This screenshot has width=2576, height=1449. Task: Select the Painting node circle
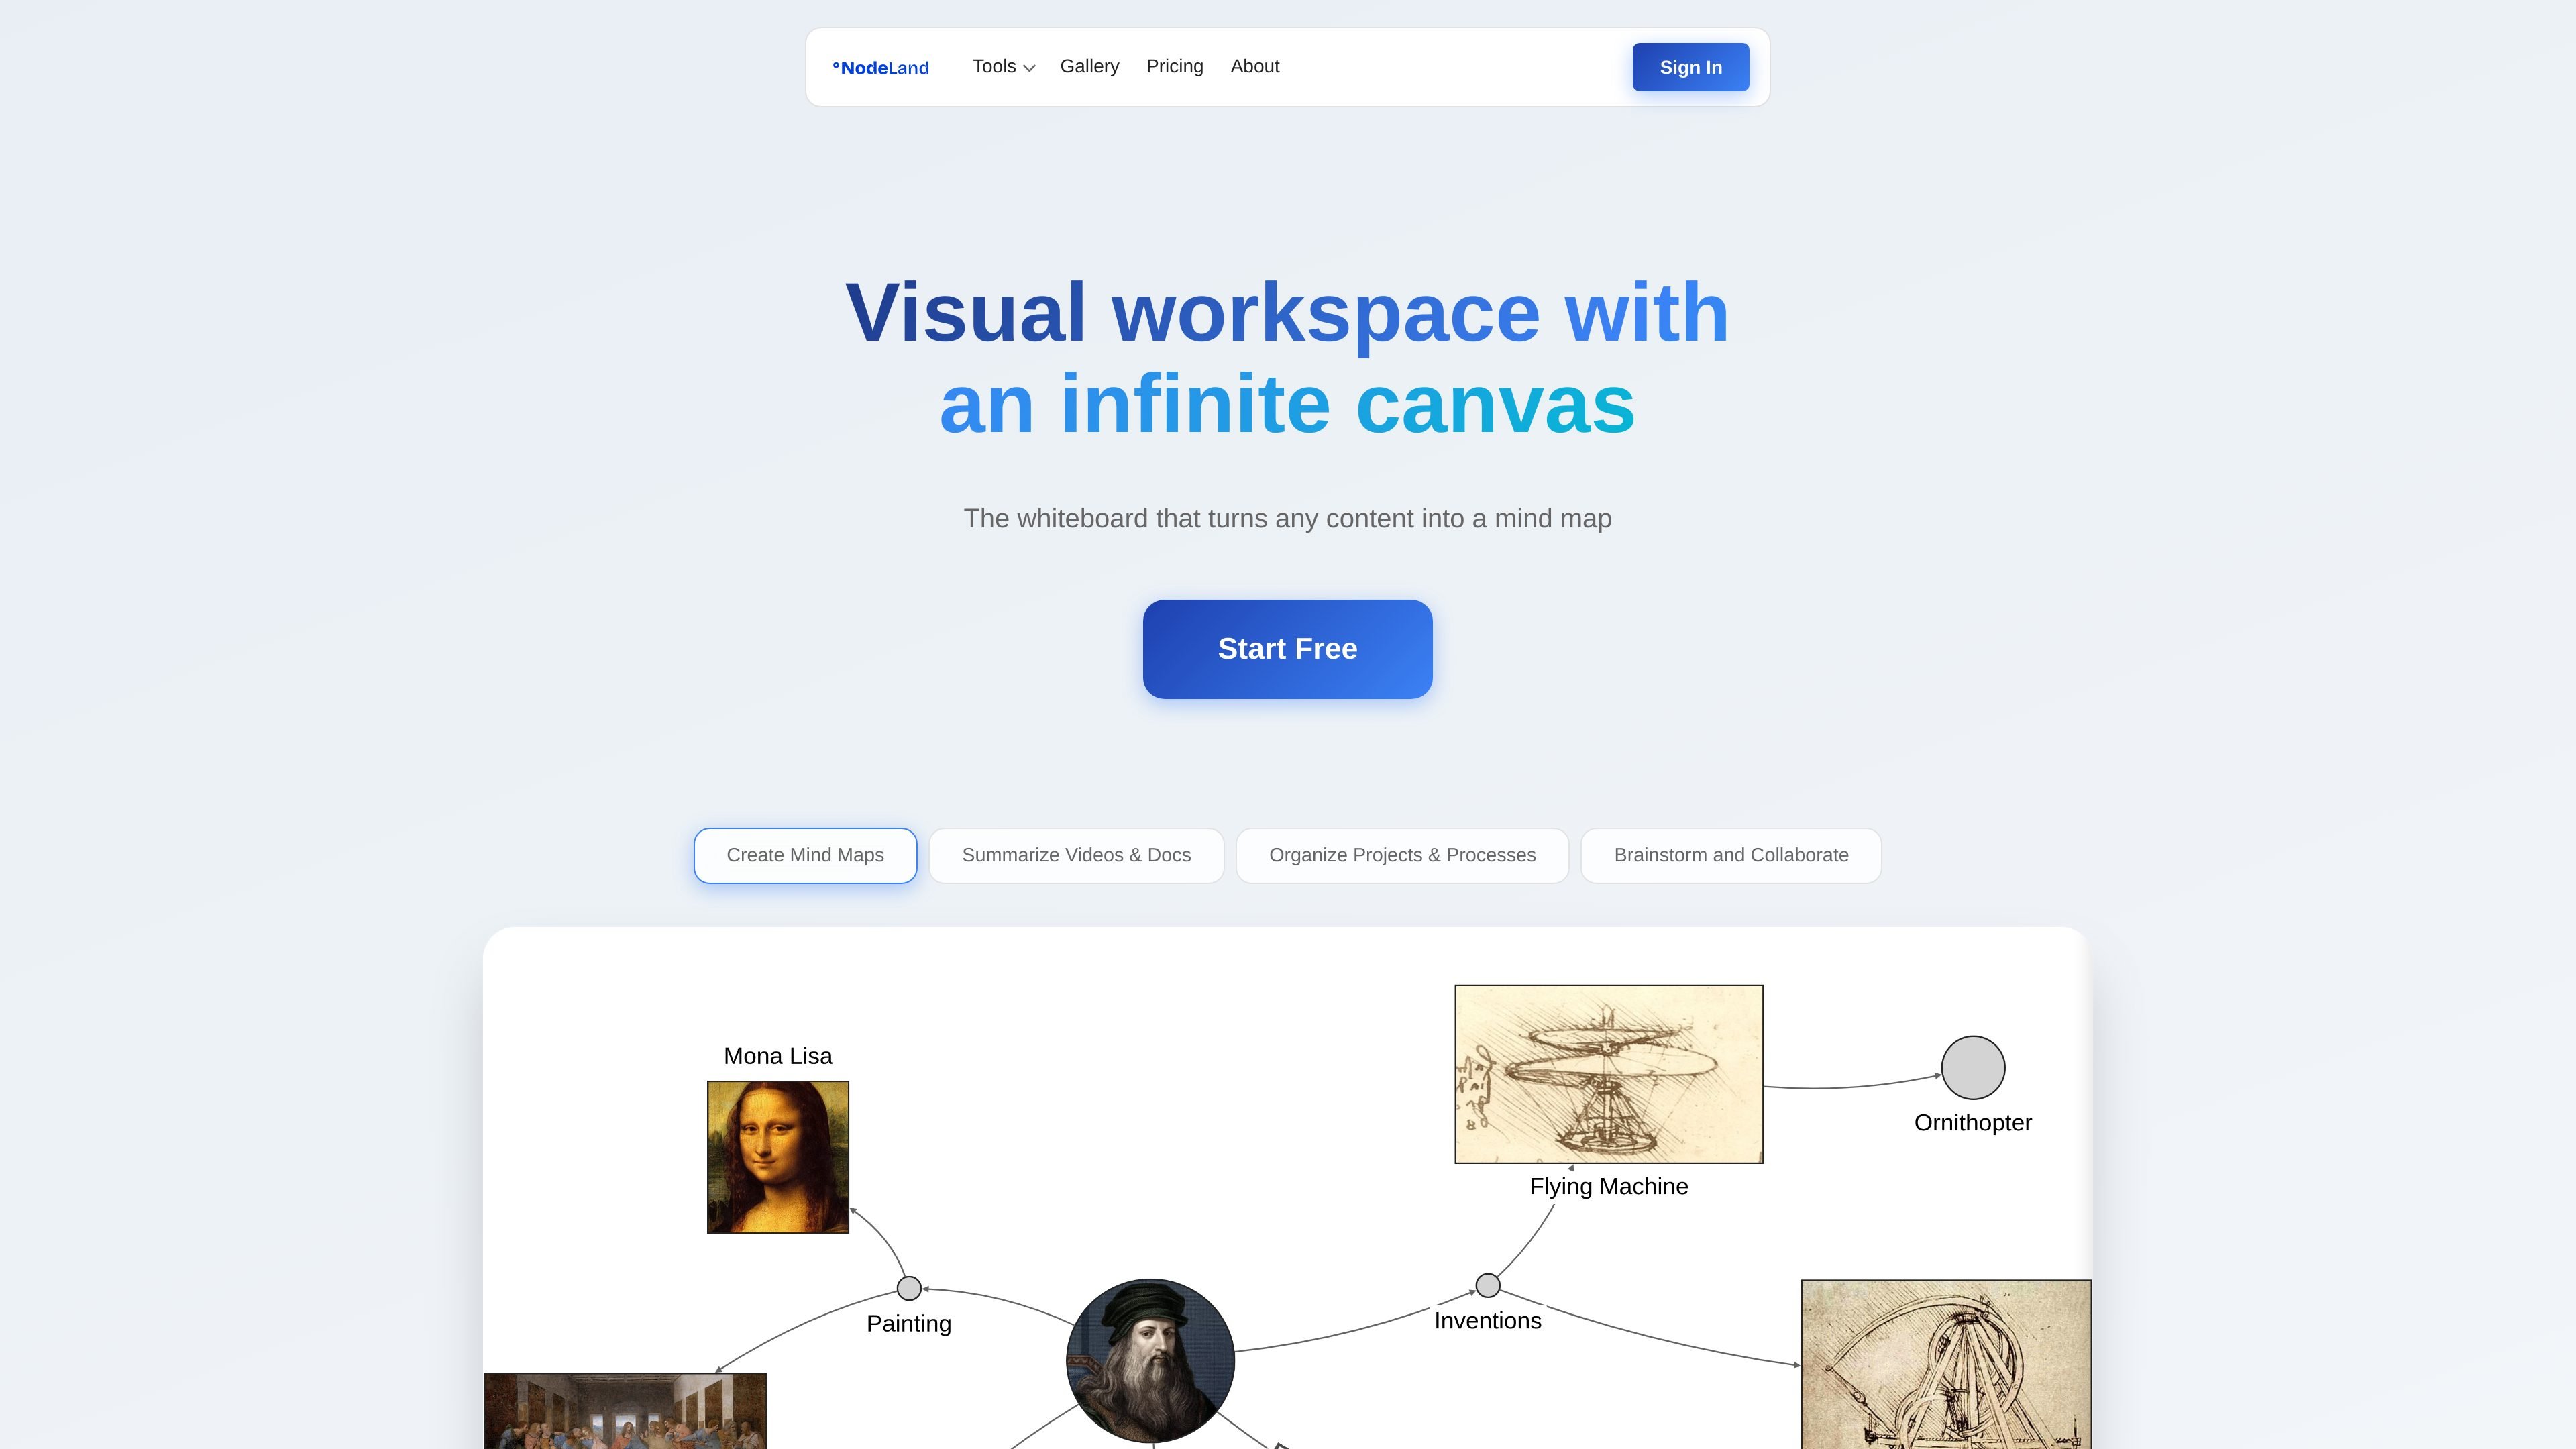tap(909, 1288)
